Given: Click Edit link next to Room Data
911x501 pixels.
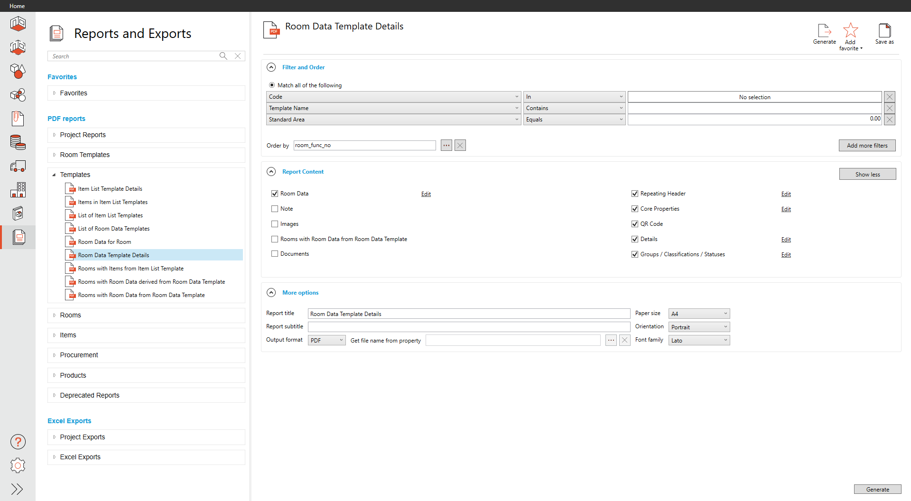Looking at the screenshot, I should click(426, 194).
